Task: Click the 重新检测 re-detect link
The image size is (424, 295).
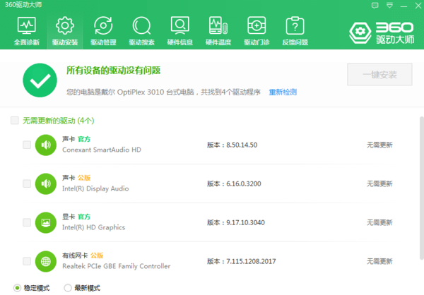Action: 283,92
